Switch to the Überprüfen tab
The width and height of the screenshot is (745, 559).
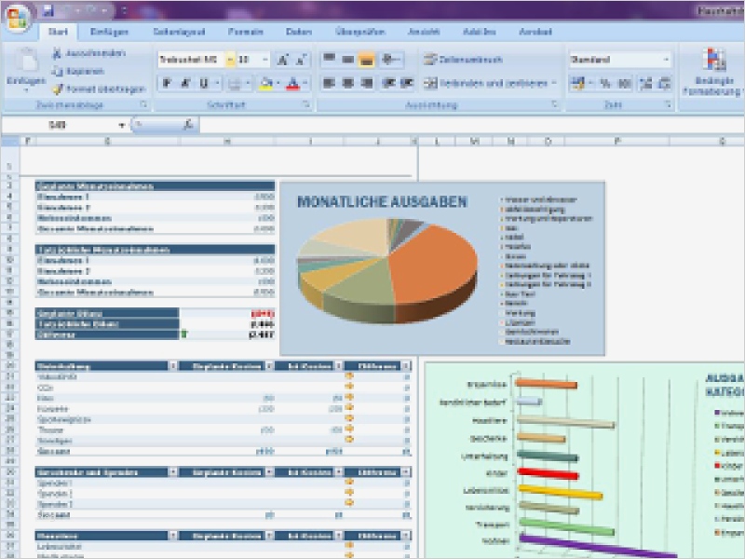coord(360,32)
